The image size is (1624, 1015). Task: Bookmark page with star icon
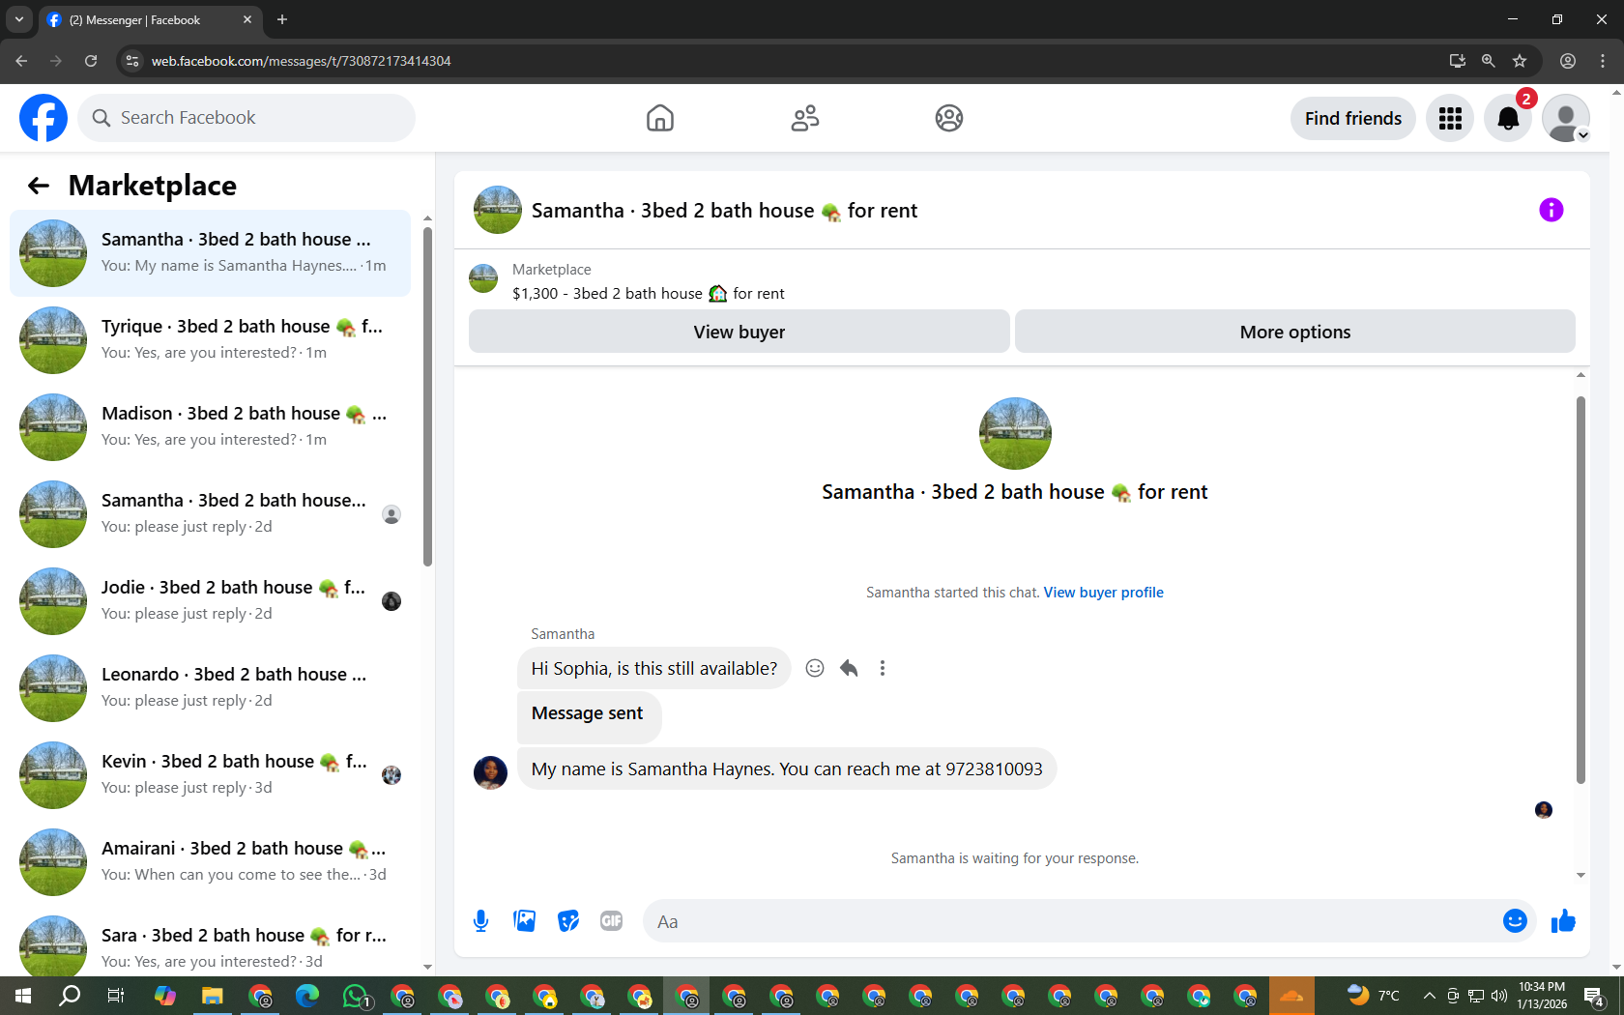pyautogui.click(x=1520, y=61)
